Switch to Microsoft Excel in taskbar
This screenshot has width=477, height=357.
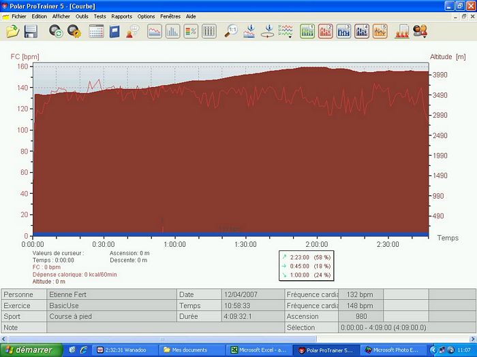pos(259,350)
